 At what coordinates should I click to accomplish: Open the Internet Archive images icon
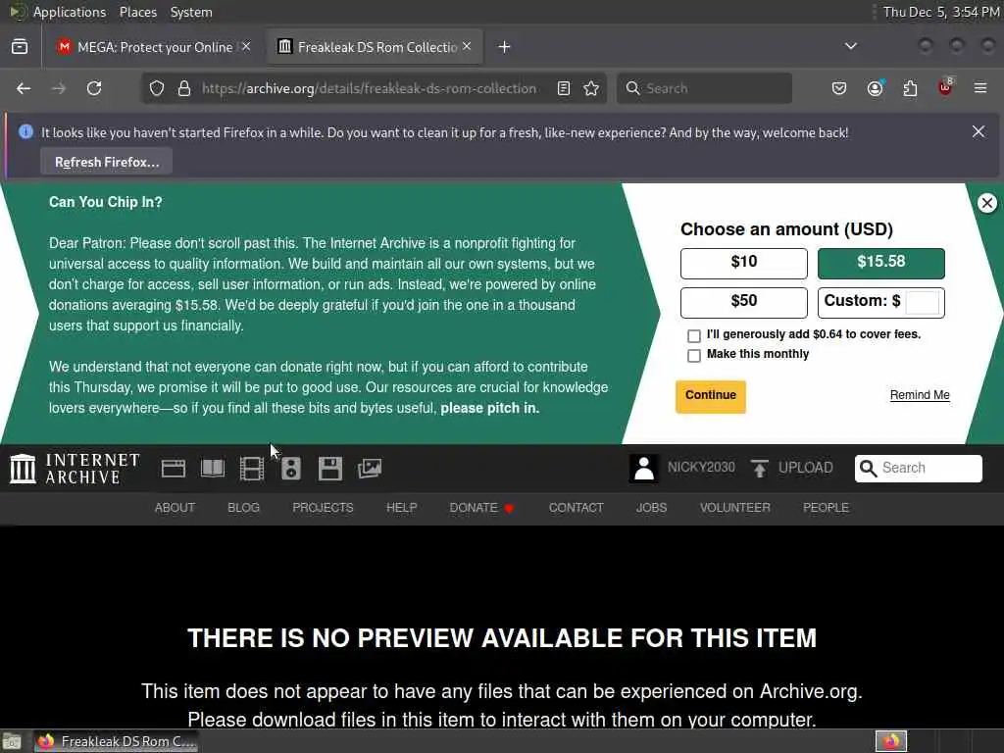[370, 469]
